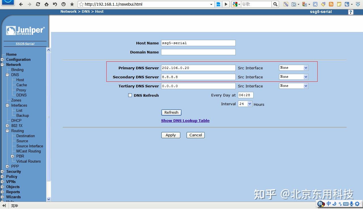Open the browser's skin/brush customization icon
This screenshot has height=209, width=363.
323,4
